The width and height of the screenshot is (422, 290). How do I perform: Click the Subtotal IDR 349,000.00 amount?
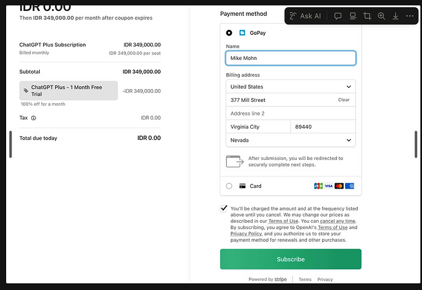(141, 72)
